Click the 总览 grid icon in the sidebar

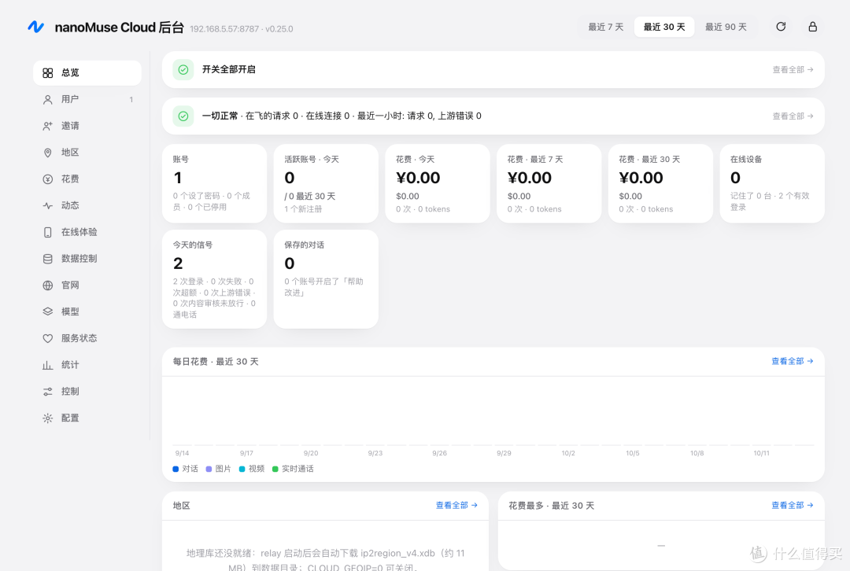click(48, 72)
